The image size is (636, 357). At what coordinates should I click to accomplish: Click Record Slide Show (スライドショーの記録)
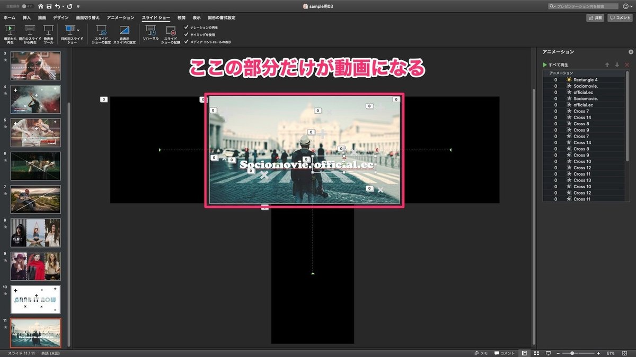point(171,34)
